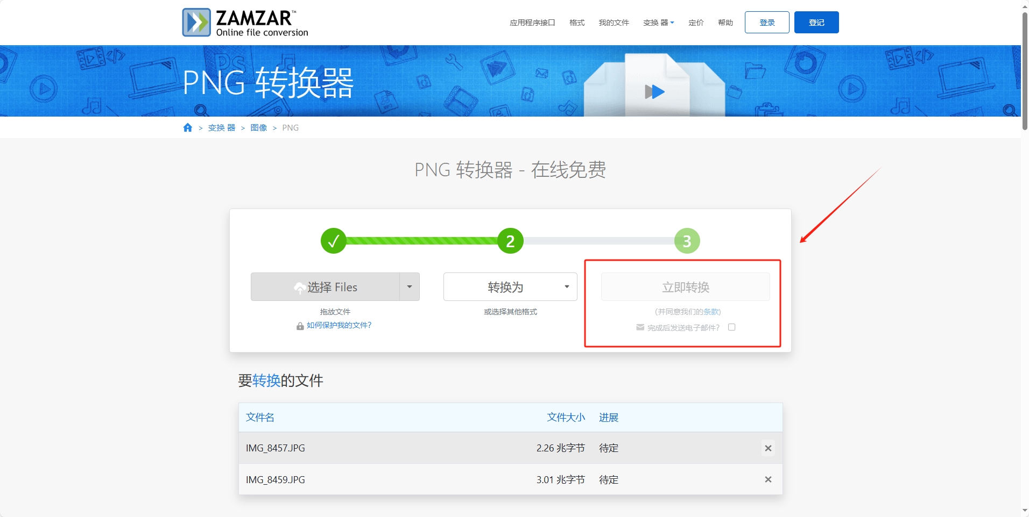Remove IMG_8459.JPG using its X icon
Screen dimensions: 1029x517
tap(768, 479)
